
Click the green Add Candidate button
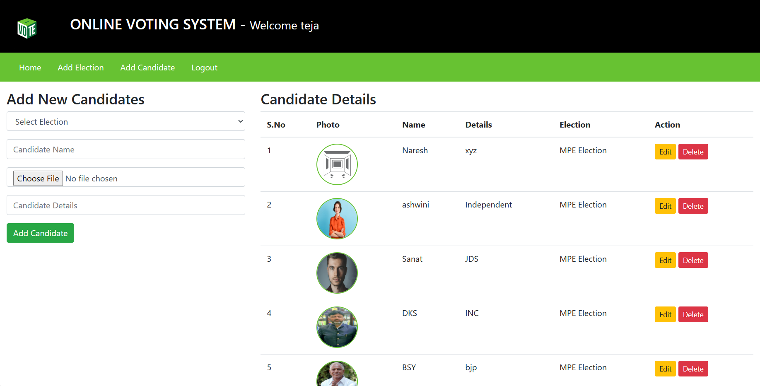pyautogui.click(x=40, y=233)
